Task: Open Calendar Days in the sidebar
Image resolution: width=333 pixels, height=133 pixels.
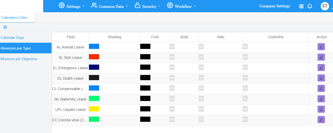Action: tap(12, 38)
